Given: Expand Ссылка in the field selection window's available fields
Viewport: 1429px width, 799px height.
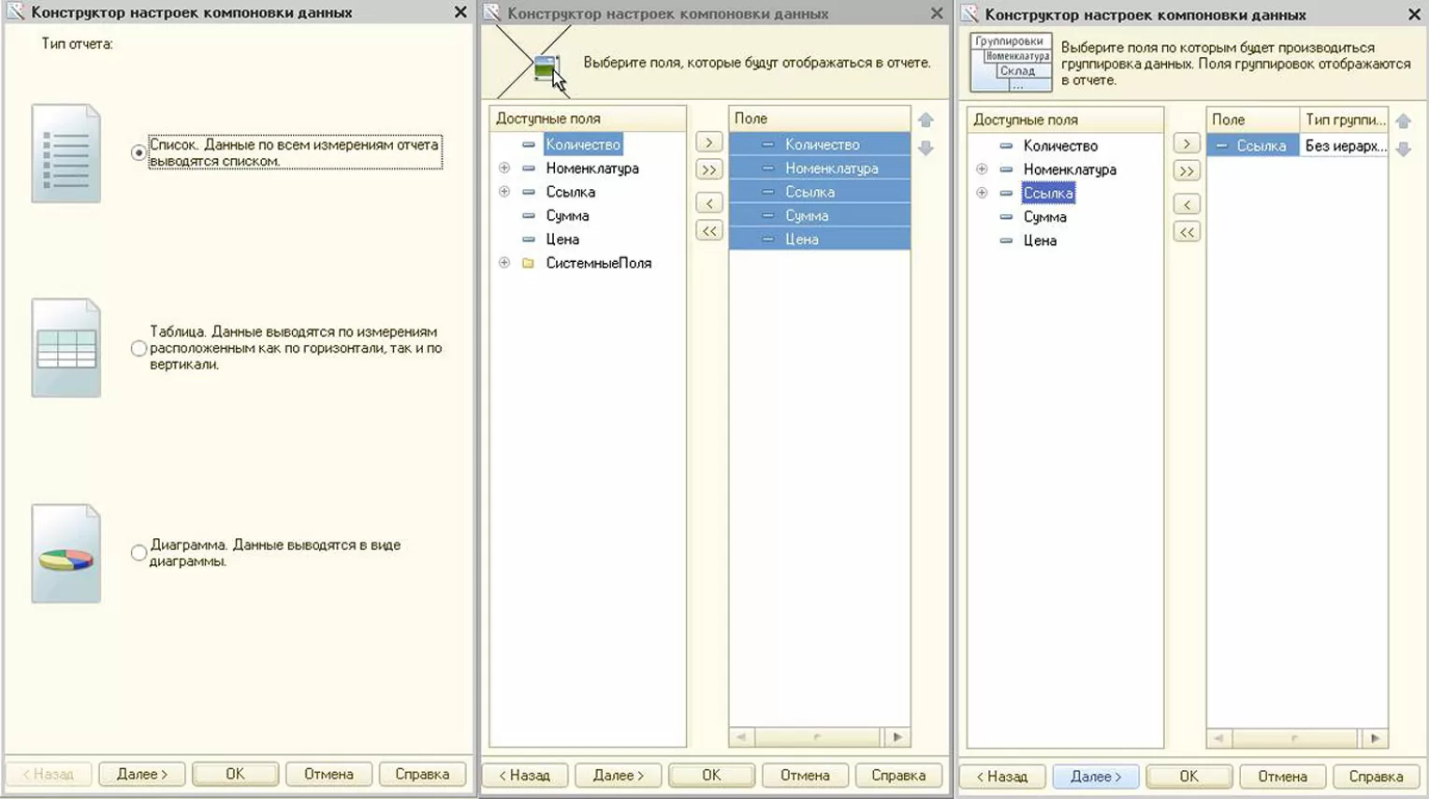Looking at the screenshot, I should coord(503,192).
